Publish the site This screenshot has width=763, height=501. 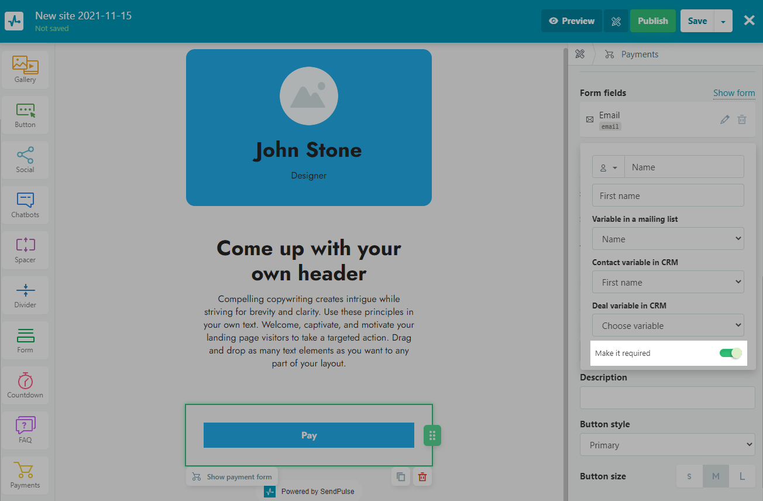click(653, 21)
